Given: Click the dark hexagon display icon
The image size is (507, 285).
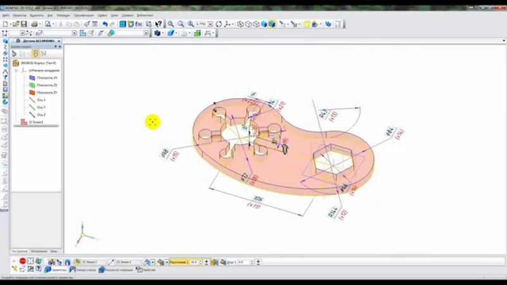Looking at the screenshot, I should pos(157,33).
